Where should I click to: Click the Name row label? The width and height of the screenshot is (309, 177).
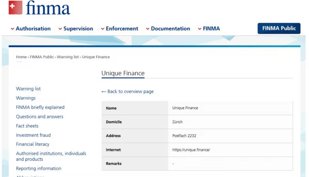tap(111, 108)
